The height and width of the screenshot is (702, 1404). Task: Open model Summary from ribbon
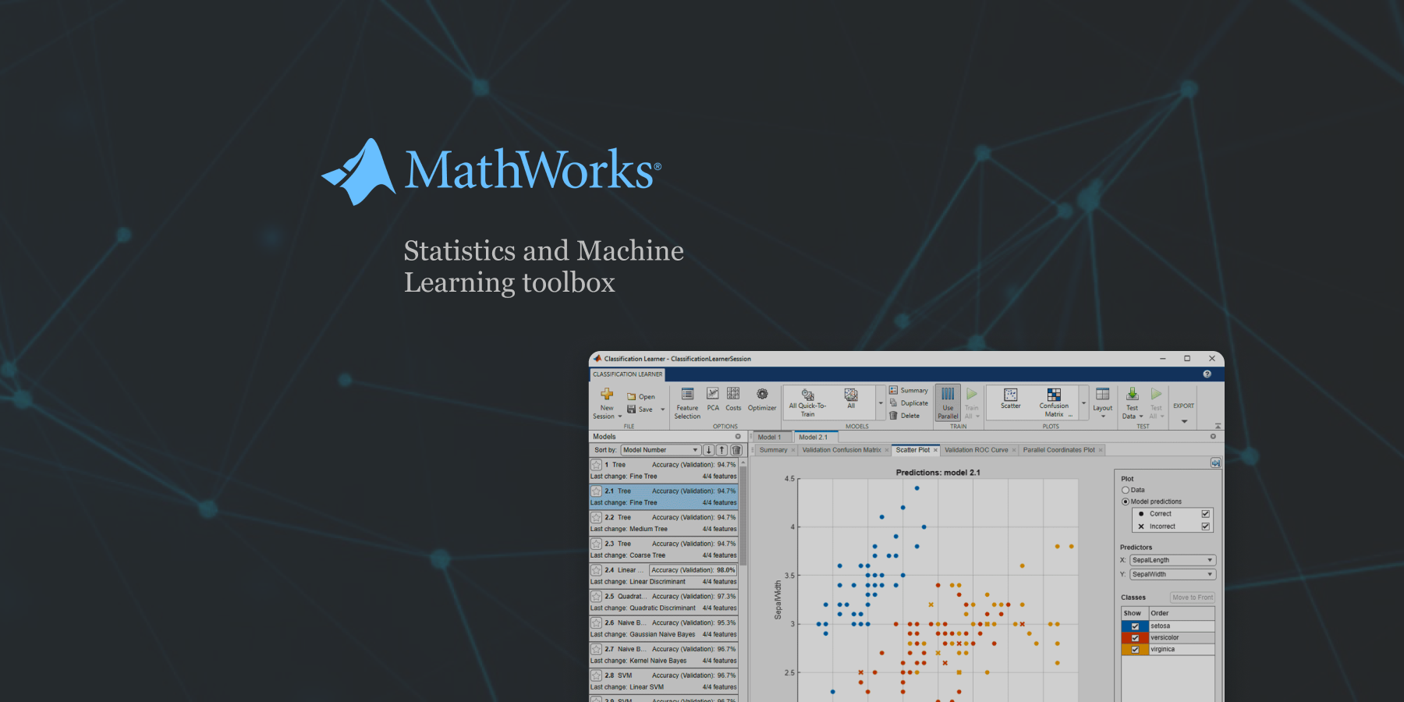[909, 391]
